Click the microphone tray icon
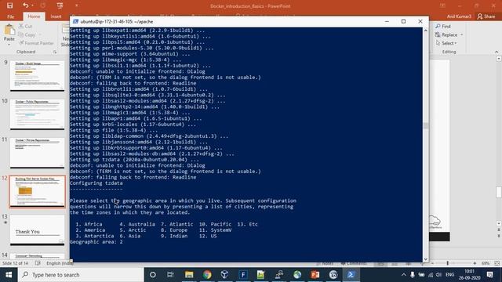The image size is (502, 282). coord(413,275)
